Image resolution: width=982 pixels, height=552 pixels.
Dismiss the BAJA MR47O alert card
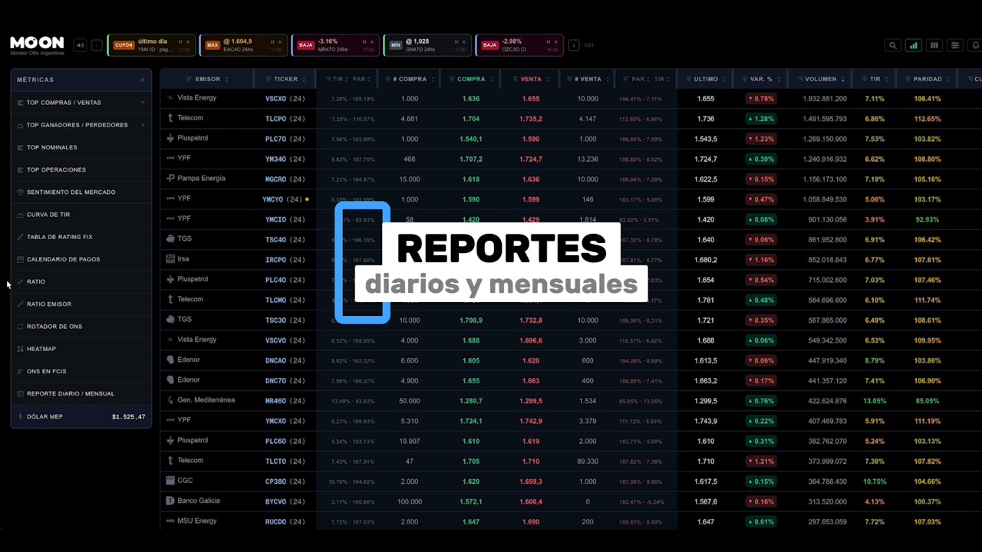pos(372,41)
